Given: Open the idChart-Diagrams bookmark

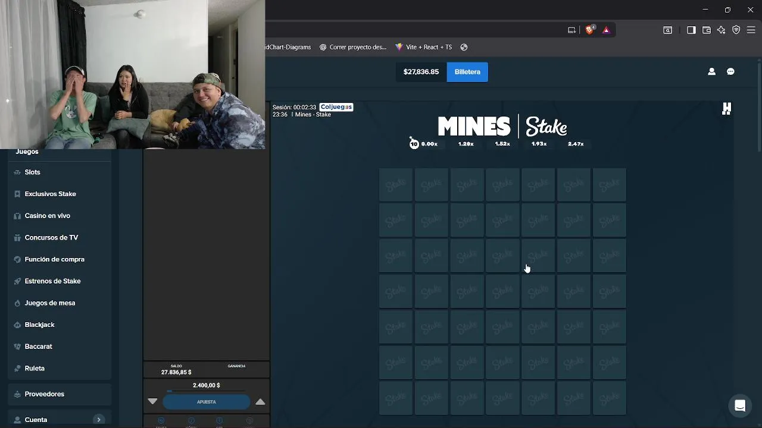Looking at the screenshot, I should pos(288,47).
